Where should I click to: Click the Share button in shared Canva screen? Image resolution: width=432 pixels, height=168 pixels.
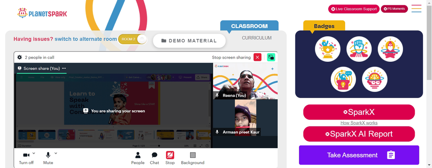[x=202, y=77]
